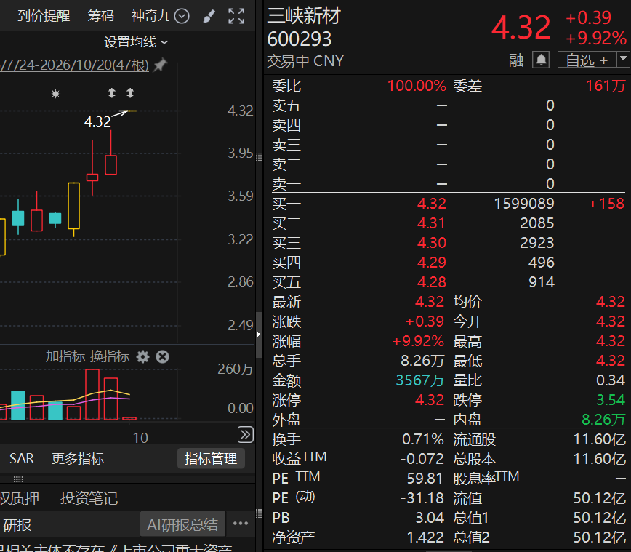Select the 研报 research report tab
Screen dimensions: 631x552
tap(17, 525)
